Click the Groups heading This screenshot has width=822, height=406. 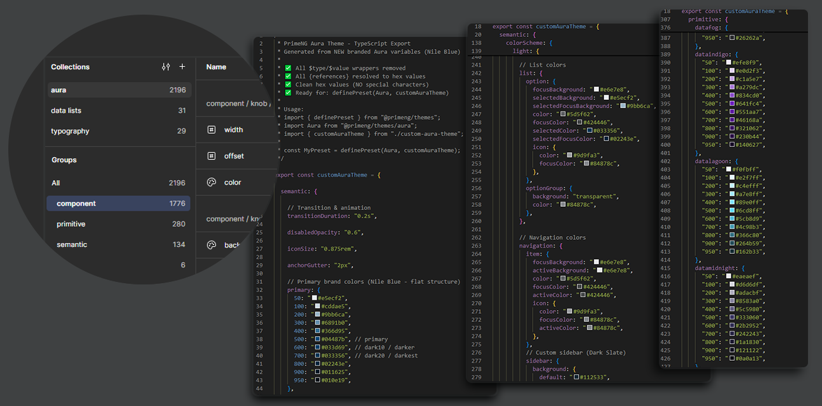click(x=64, y=160)
